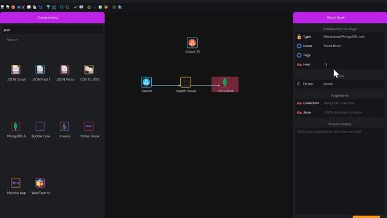
Task: Click the Type value Databases/MongoDB Json
Action: coord(344,36)
